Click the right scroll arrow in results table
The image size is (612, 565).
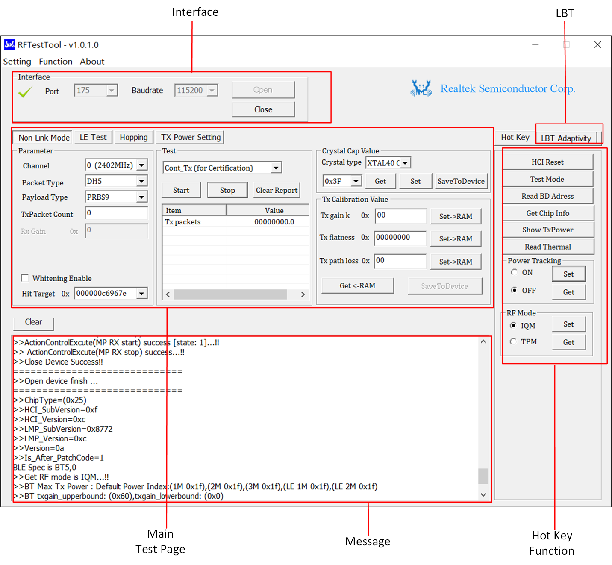(303, 294)
